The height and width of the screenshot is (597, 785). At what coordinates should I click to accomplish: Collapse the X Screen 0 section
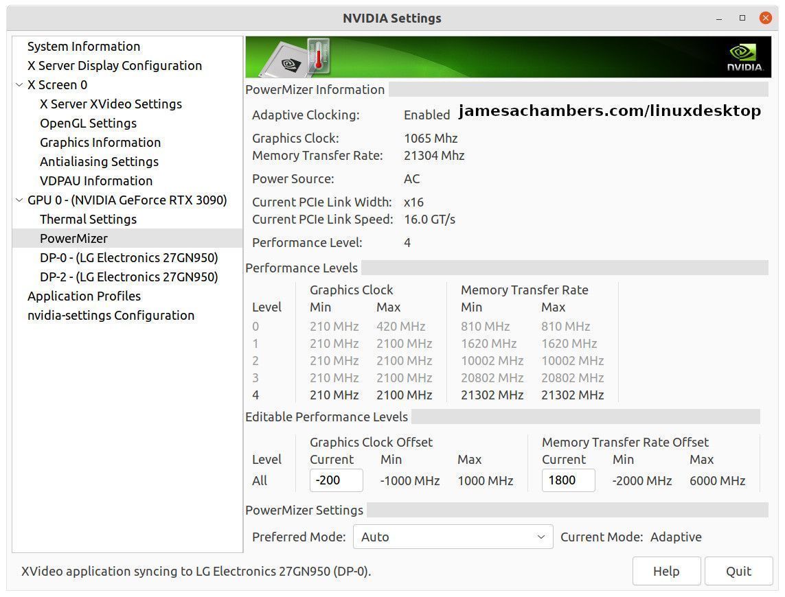[x=17, y=84]
